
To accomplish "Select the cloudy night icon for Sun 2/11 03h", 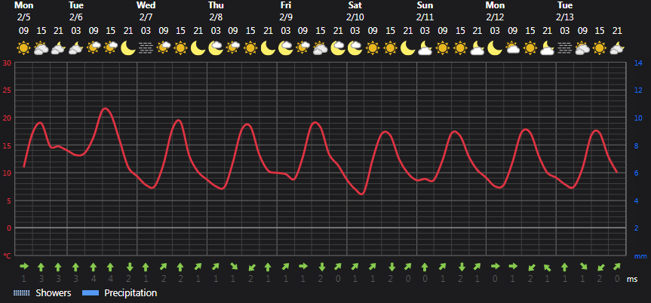I will (x=425, y=48).
